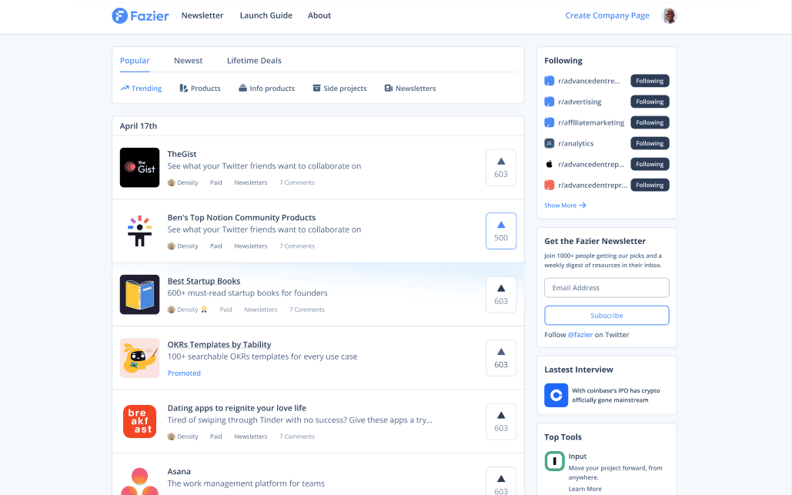Open the user profile avatar
Viewport: 792px width, 495px height.
[x=670, y=15]
